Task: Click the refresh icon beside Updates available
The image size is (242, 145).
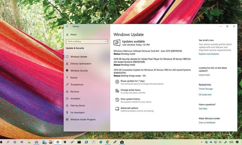Action: (x=117, y=43)
